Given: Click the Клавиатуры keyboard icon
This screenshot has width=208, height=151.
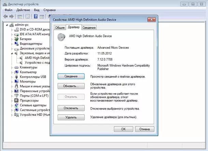Looking at the screenshot, I should [16, 67].
